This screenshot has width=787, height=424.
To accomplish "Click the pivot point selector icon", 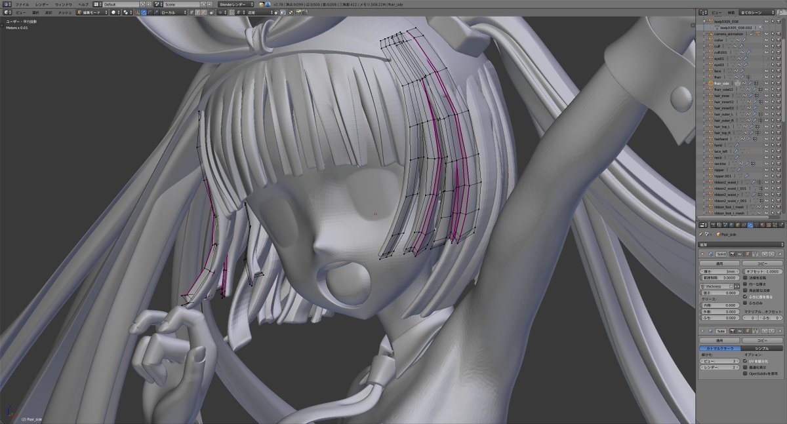I will 127,12.
